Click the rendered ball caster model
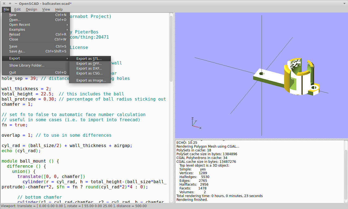The image size is (348, 209). [x=287, y=77]
